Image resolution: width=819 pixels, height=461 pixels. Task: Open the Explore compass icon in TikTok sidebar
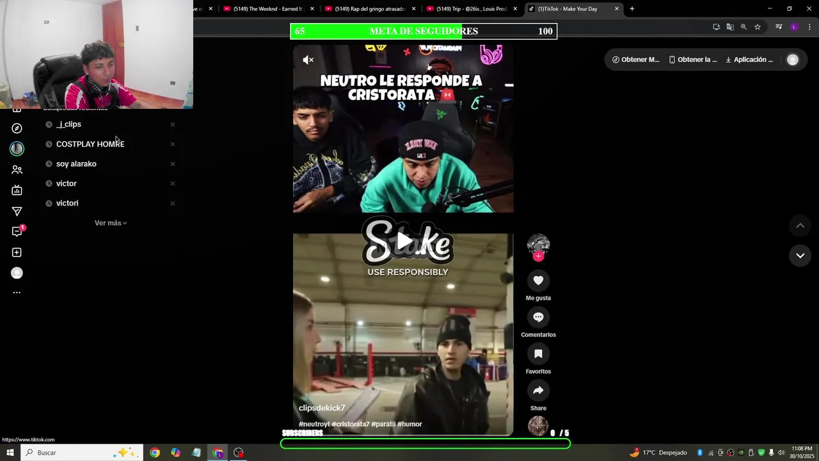pos(17,129)
